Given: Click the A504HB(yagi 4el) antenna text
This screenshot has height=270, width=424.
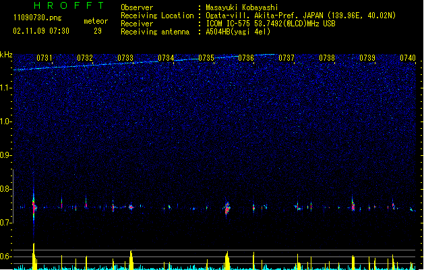Looking at the screenshot, I should click(x=238, y=32).
